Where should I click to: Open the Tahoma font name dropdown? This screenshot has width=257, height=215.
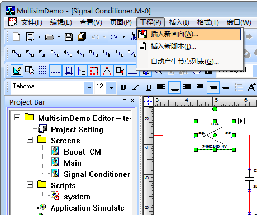[x=89, y=87]
